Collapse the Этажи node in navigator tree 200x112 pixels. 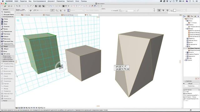[x=186, y=21]
